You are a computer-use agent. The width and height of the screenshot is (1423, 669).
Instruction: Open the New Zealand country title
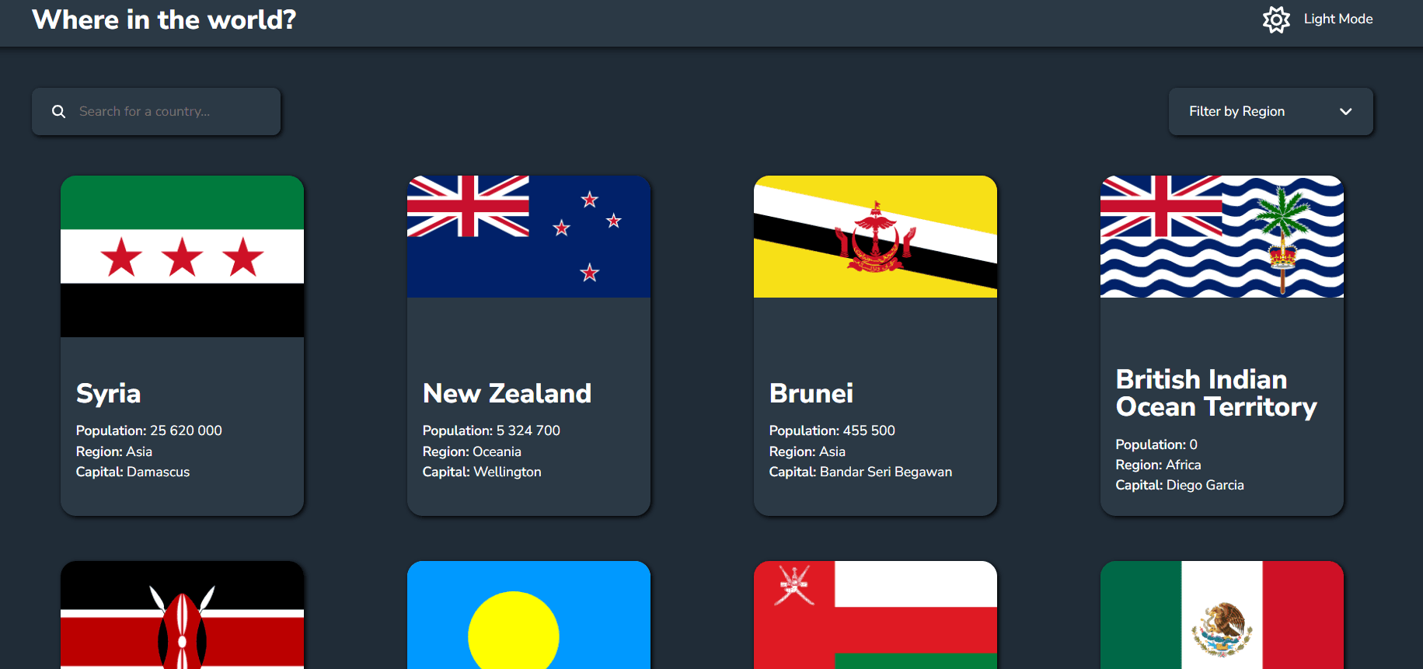[507, 394]
